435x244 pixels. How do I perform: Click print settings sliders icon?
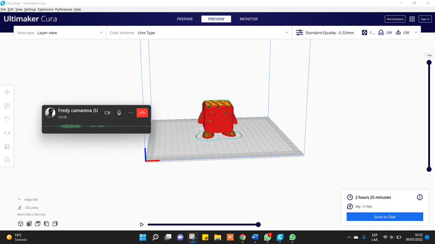coord(299,33)
